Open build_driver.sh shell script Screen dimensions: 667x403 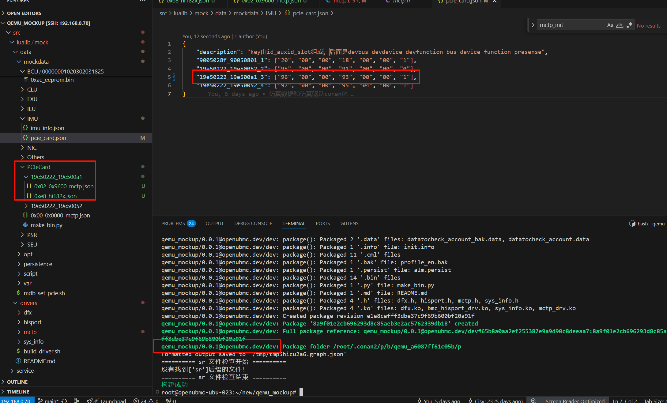(x=42, y=351)
